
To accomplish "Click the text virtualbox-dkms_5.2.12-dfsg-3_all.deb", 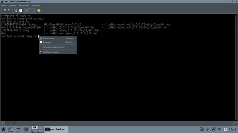I will click(71, 30).
